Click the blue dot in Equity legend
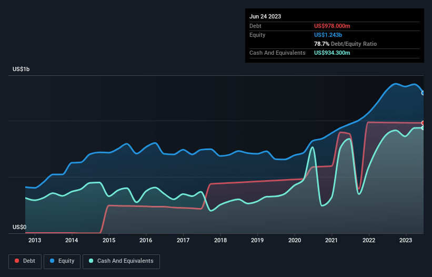Image resolution: width=432 pixels, height=277 pixels. click(52, 261)
